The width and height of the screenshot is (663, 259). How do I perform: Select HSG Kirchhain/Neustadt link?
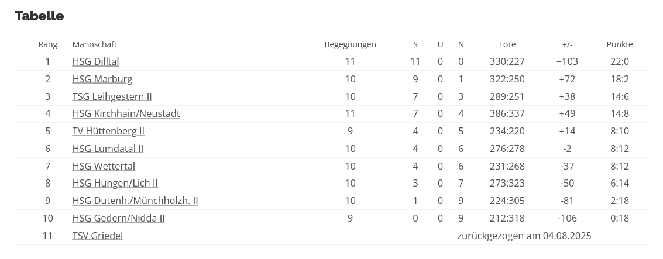coord(126,113)
